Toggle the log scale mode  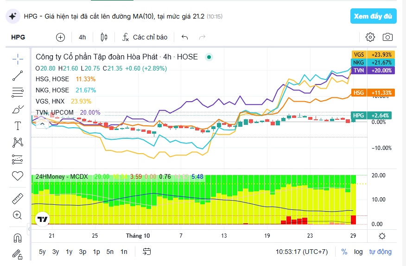[358, 252]
